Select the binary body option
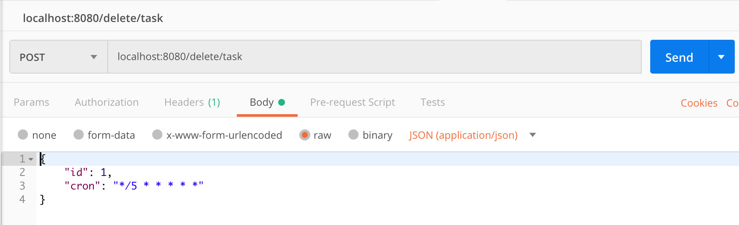Screen dimensions: 739x225 click(x=353, y=134)
